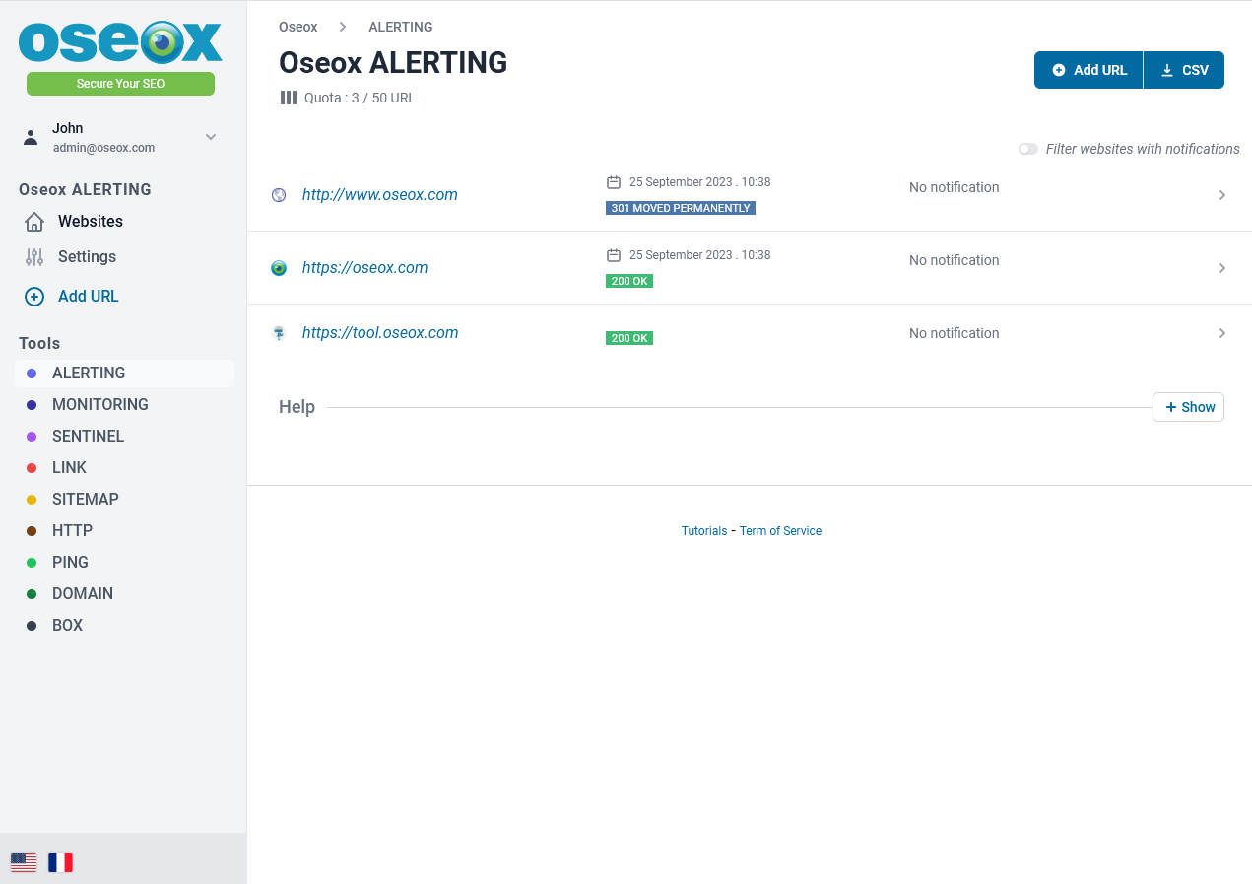Click the Oseox eye logo
Viewport: 1252px width, 884px height.
tap(120, 42)
